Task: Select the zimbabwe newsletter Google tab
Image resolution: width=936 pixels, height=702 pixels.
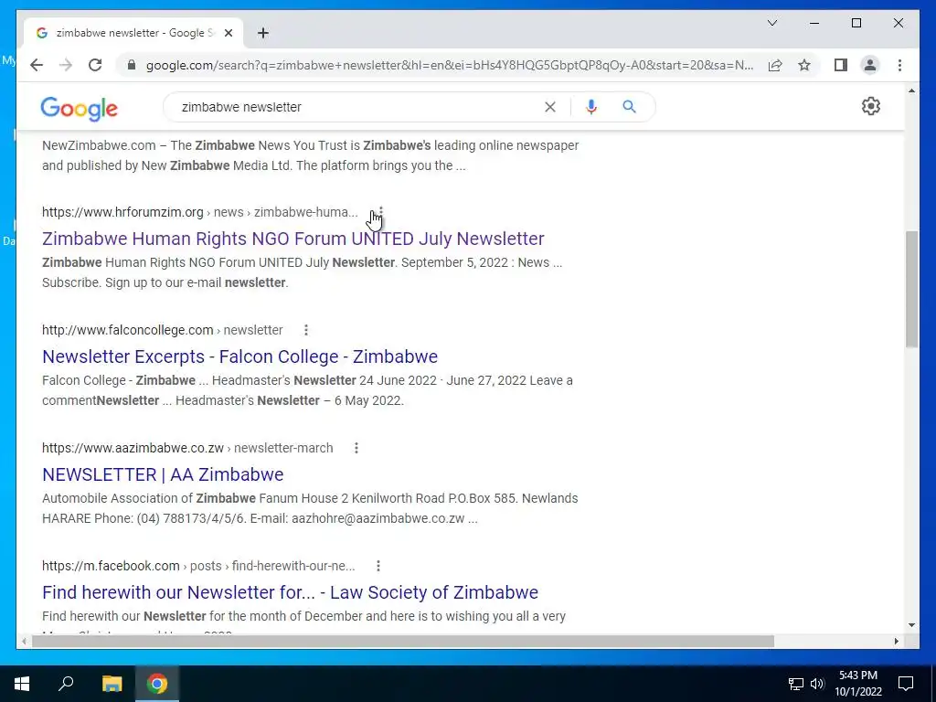Action: [x=133, y=33]
